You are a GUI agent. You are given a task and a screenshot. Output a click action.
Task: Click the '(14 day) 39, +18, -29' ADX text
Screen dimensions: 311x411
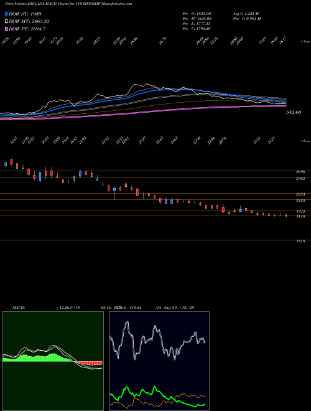pos(175,308)
